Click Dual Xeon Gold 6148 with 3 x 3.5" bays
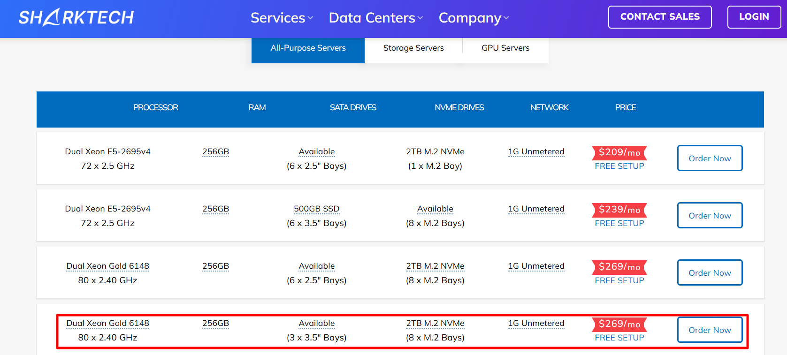The image size is (787, 355). coord(107,323)
